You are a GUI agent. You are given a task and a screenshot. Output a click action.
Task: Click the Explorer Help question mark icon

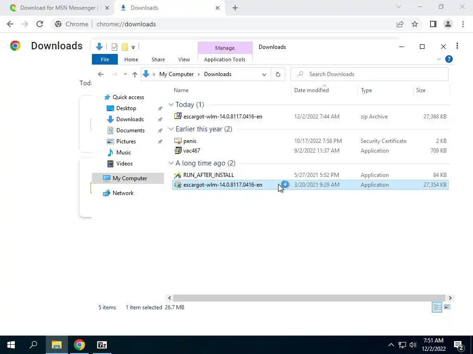(x=449, y=59)
